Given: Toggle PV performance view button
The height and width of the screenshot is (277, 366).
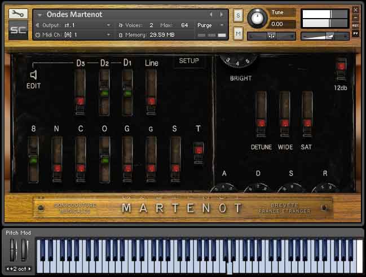Looking at the screenshot, I should tap(355, 34).
